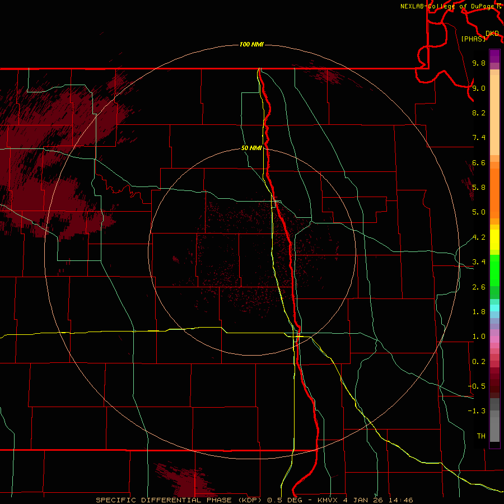Screen dimensions: 504x504
Task: Select the pink segment of color bar
Action: pos(494,339)
